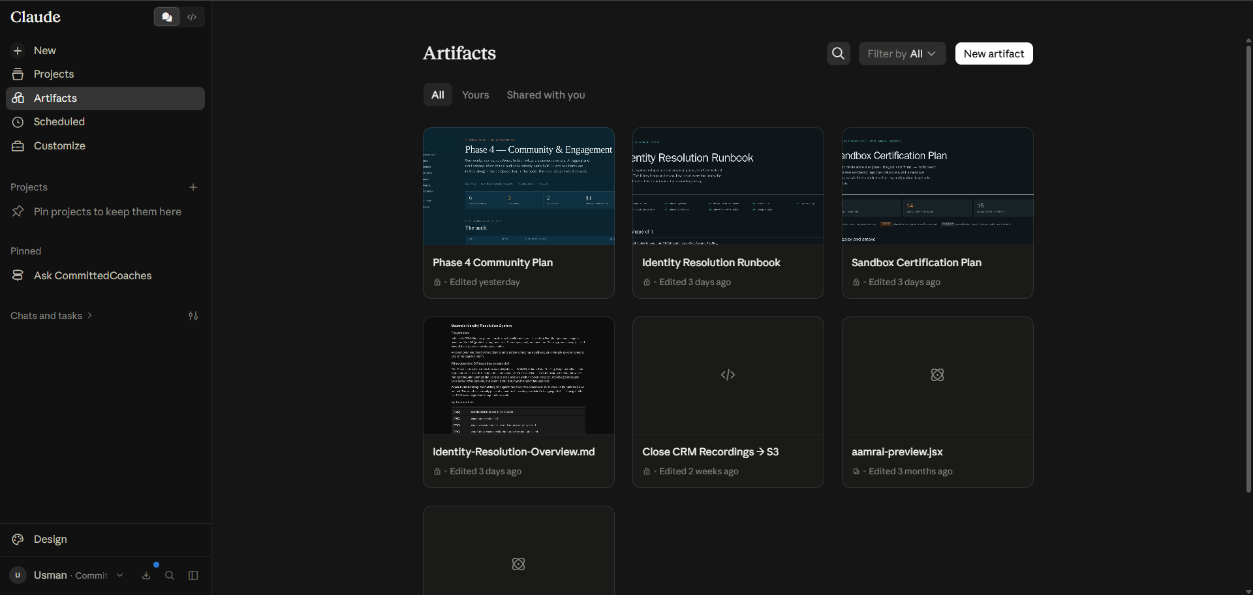Click Pin projects to keep them here
This screenshot has height=595, width=1253.
(x=108, y=211)
